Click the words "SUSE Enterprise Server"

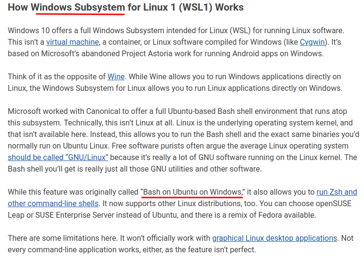pyautogui.click(x=75, y=215)
